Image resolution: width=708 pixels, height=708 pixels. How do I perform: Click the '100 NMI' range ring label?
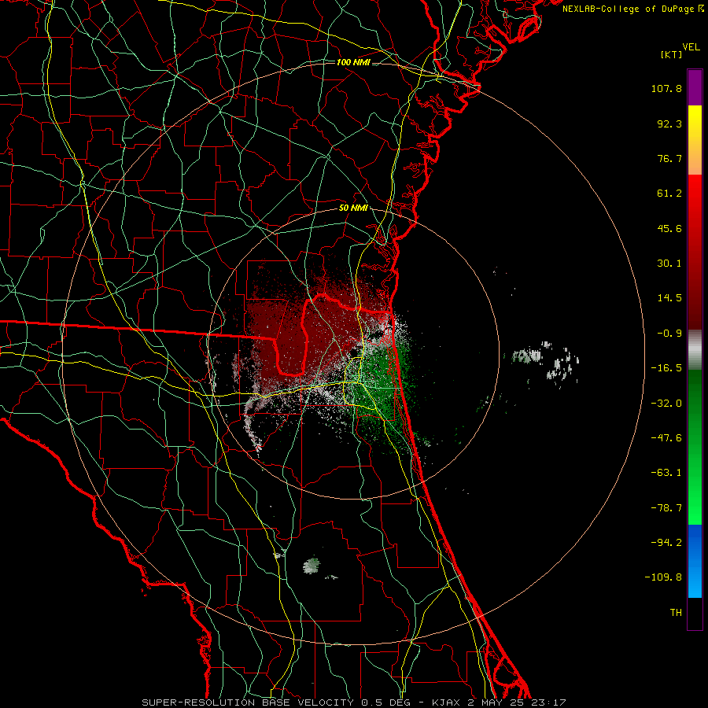353,62
